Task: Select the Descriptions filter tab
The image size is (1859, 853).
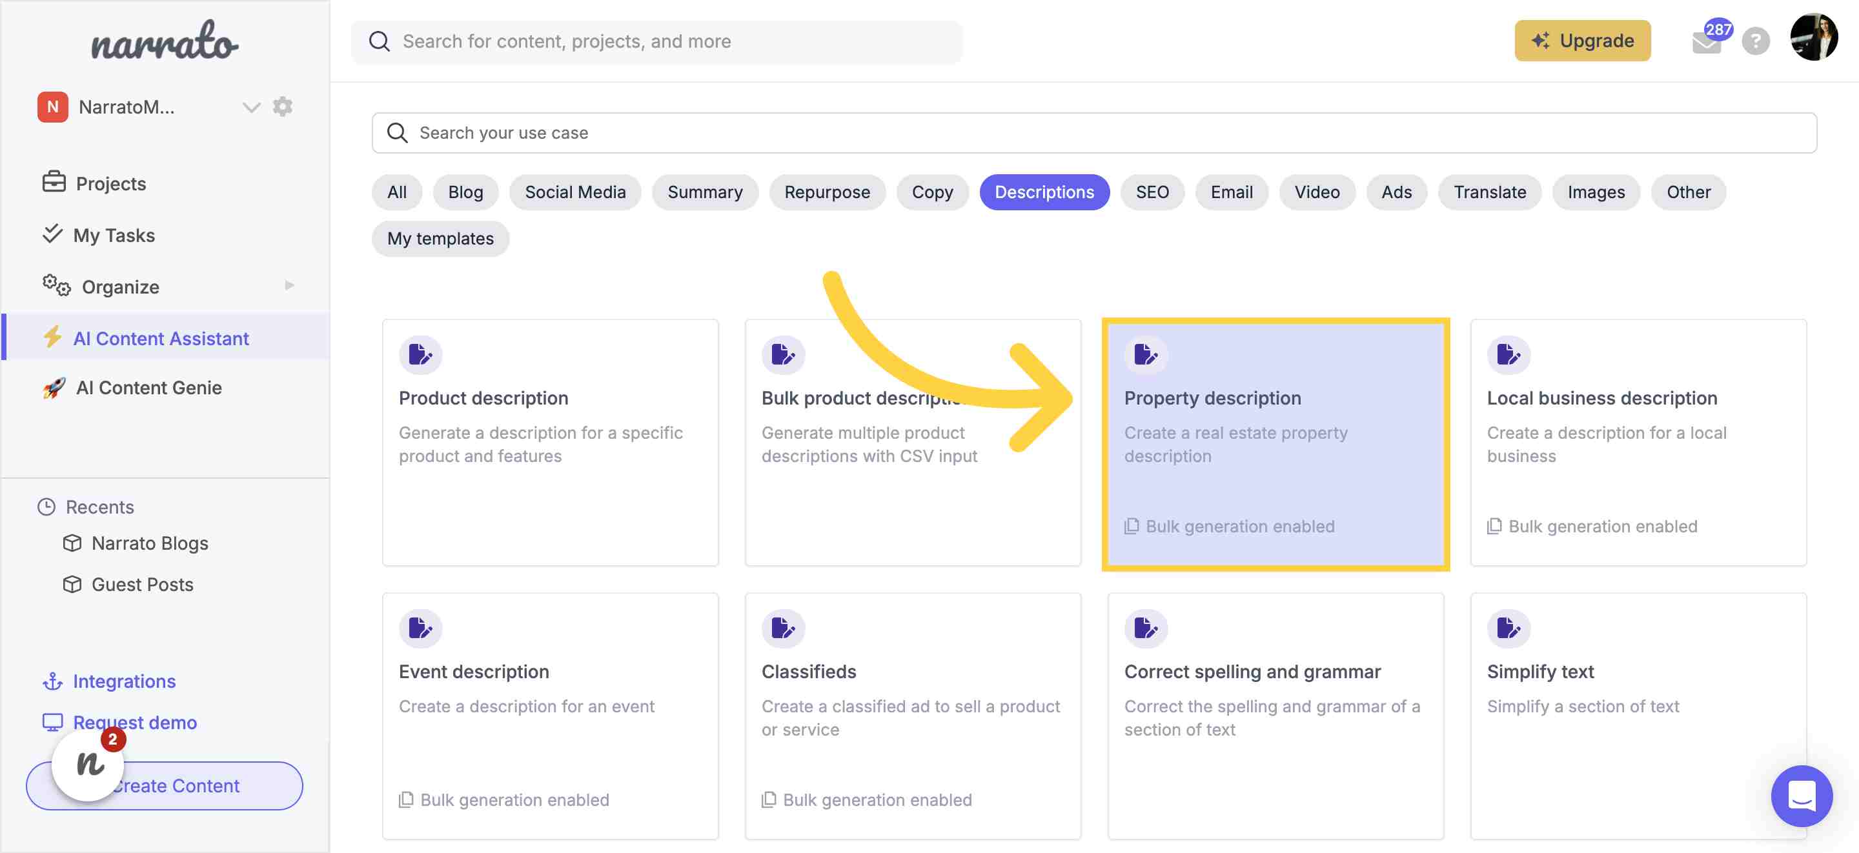Action: click(1044, 192)
